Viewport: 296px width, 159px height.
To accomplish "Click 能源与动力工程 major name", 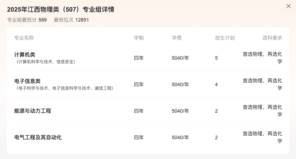I will pyautogui.click(x=33, y=111).
